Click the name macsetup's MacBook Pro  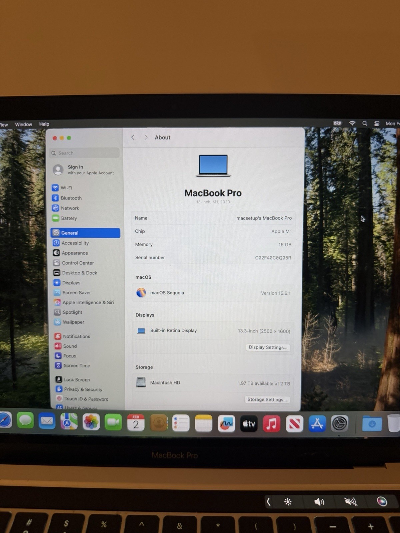(264, 218)
